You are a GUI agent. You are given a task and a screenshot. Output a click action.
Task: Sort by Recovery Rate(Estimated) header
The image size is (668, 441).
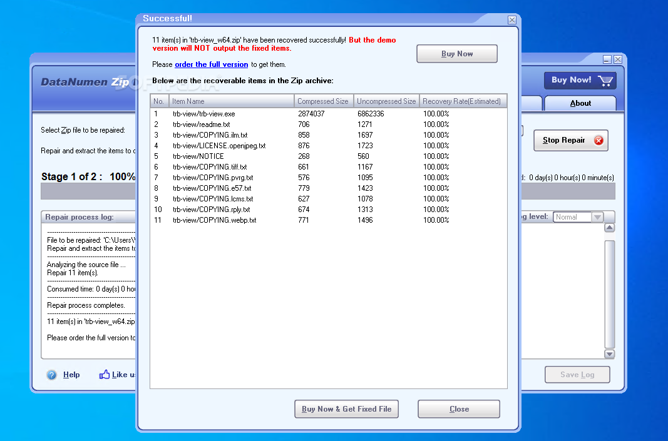(x=463, y=101)
